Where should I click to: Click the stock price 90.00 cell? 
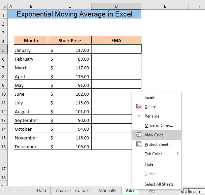70,119
